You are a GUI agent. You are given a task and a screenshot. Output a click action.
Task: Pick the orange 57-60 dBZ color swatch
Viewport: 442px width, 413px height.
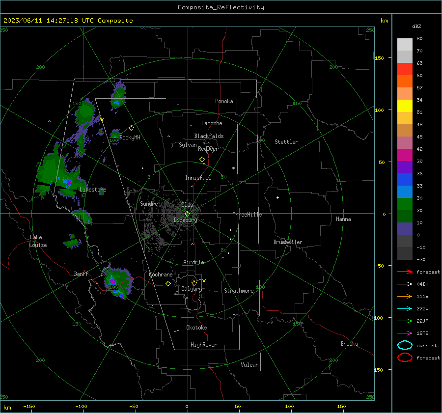point(405,82)
